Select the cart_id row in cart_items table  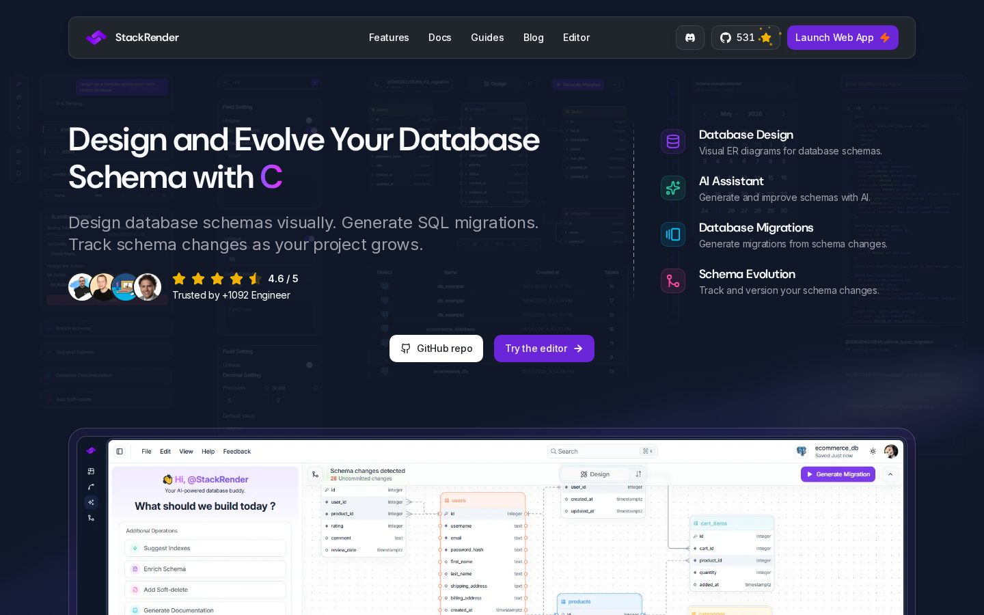coord(732,549)
